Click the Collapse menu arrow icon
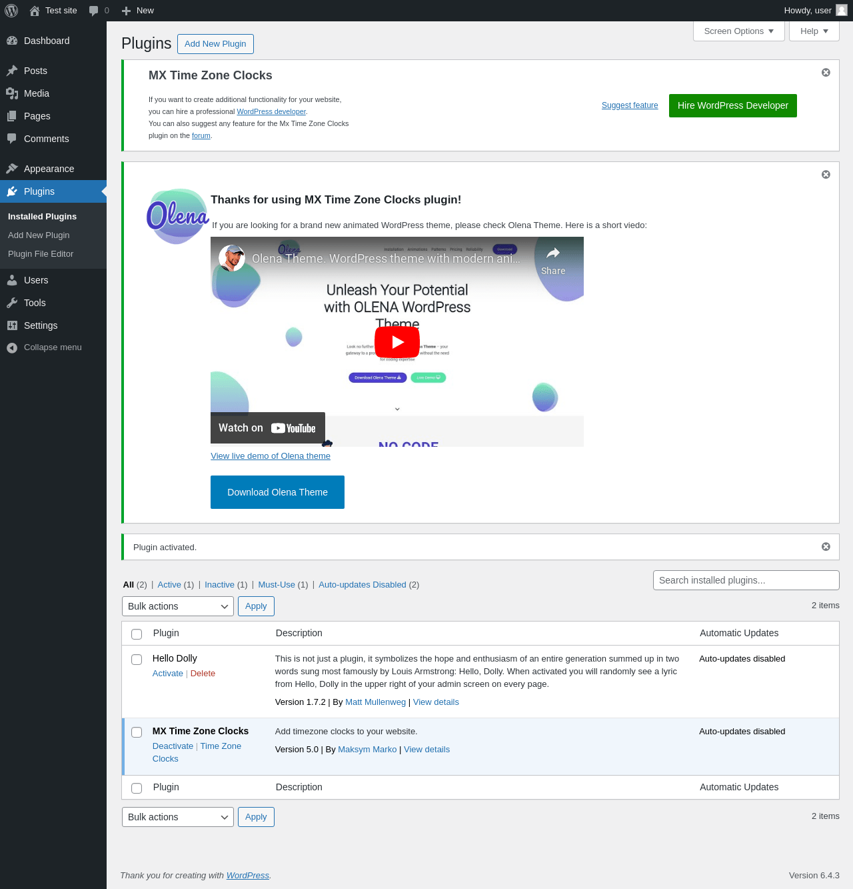The width and height of the screenshot is (853, 889). tap(12, 347)
